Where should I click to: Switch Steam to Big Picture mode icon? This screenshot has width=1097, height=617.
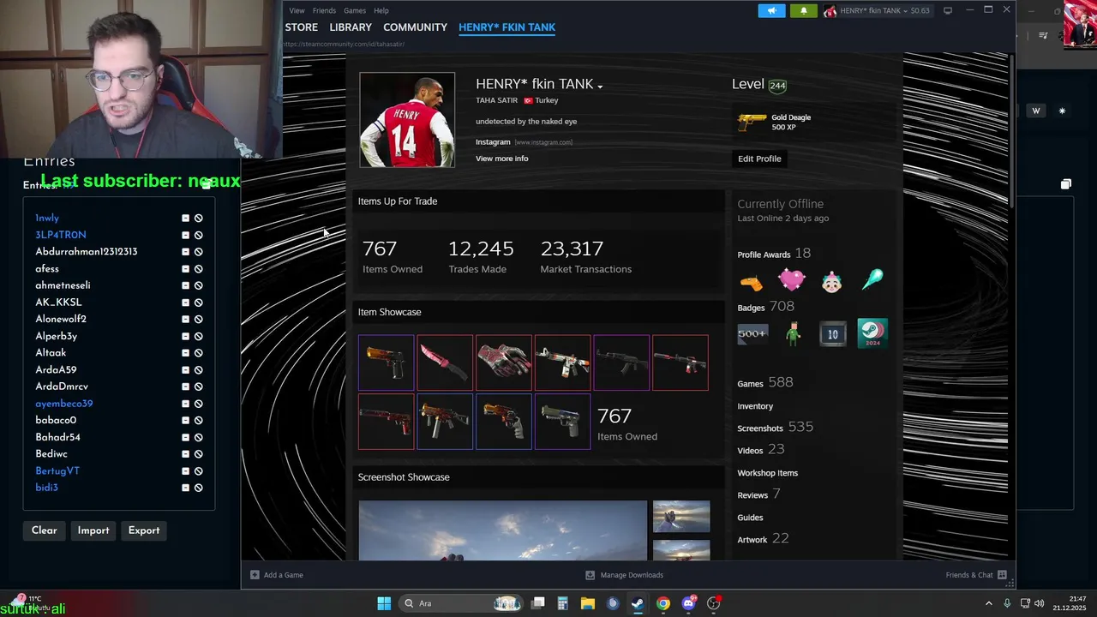point(948,10)
